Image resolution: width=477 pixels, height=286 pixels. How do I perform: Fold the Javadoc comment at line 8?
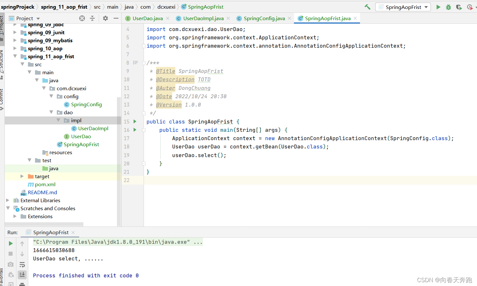pos(144,63)
